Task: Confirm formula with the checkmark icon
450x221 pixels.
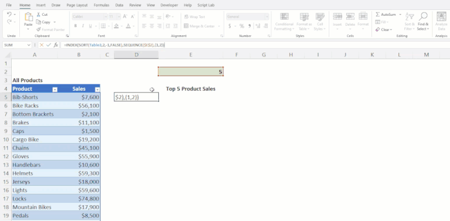Action: point(49,45)
